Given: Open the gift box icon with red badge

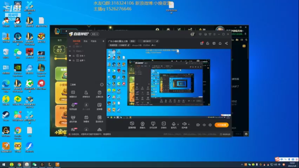Looking at the screenshot, I should [x=201, y=43].
